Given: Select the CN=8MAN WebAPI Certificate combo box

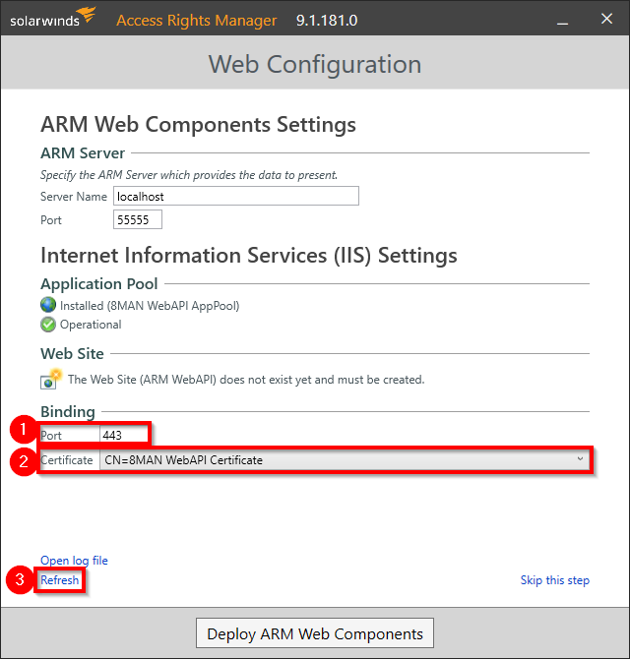Looking at the screenshot, I should 345,460.
